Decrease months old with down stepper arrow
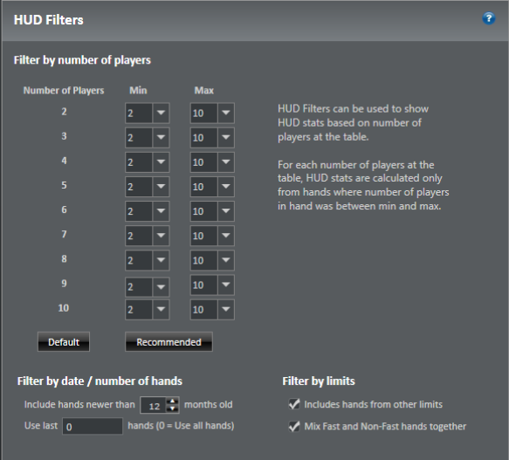The width and height of the screenshot is (509, 460). pos(172,409)
